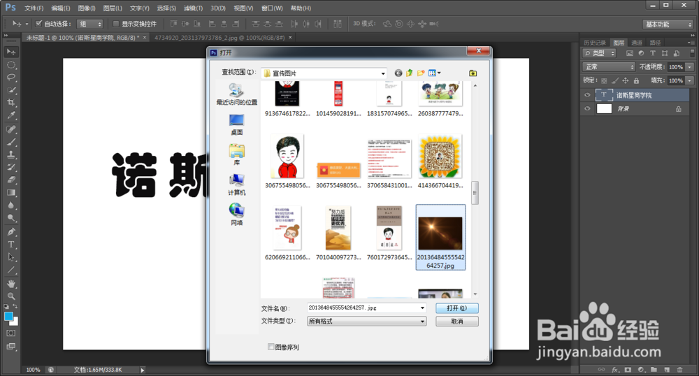Toggle lock all padlock icon
This screenshot has width=699, height=376.
click(x=636, y=80)
